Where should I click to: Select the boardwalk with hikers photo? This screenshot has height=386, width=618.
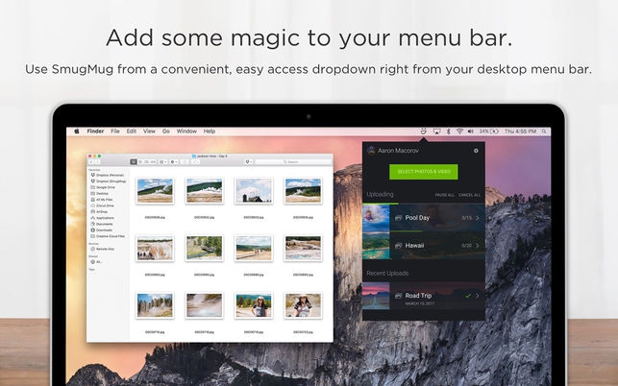pos(254,248)
